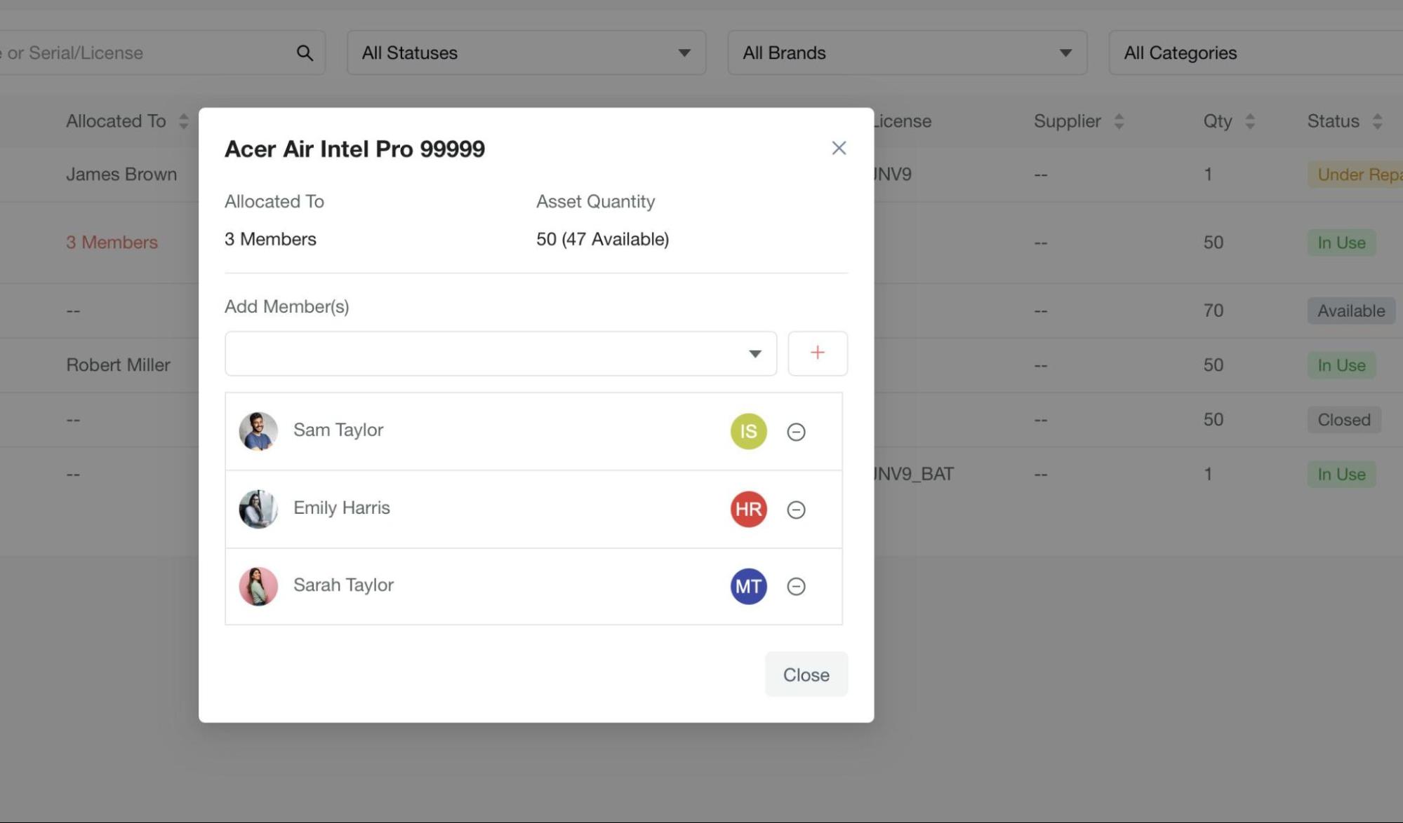Sort table by Qty column
Viewport: 1403px width, 823px height.
pyautogui.click(x=1249, y=121)
